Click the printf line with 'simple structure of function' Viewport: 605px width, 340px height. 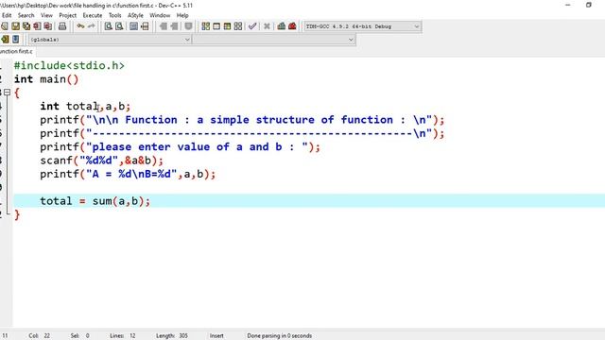pos(242,120)
